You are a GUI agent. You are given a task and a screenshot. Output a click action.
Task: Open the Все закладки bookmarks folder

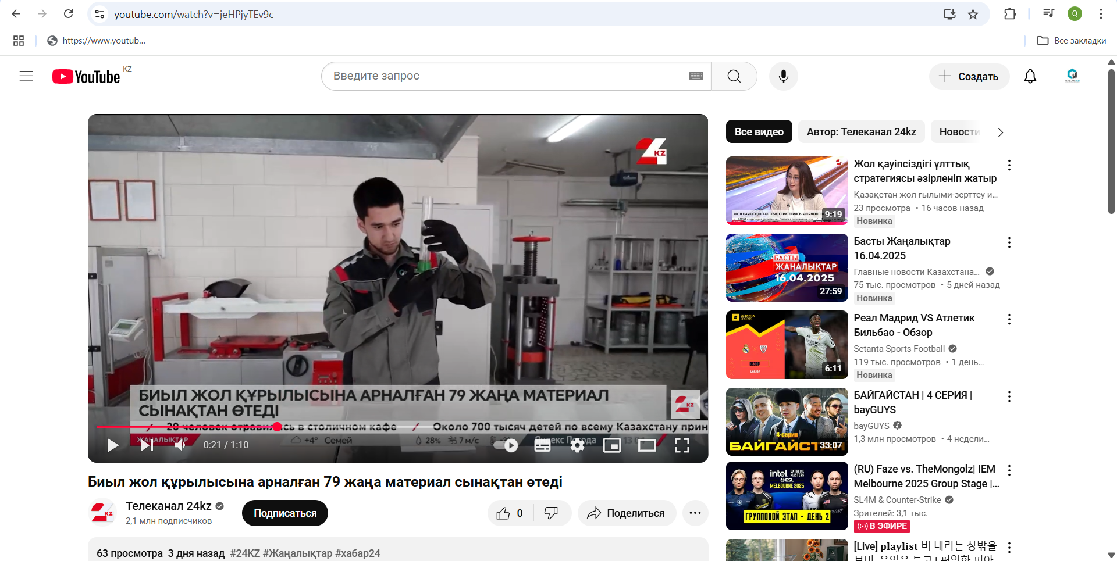click(x=1072, y=41)
